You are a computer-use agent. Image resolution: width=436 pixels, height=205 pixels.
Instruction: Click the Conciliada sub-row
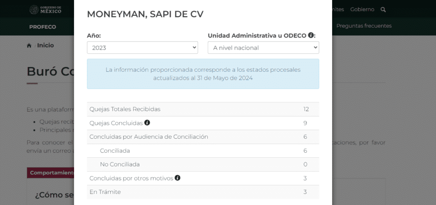pos(203,151)
